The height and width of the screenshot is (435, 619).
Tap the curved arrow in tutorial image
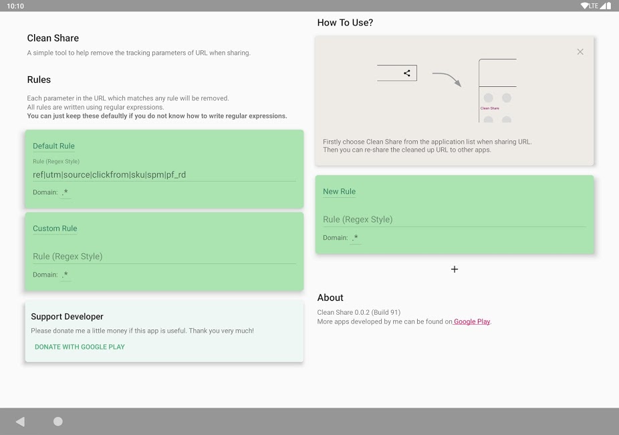(x=447, y=79)
